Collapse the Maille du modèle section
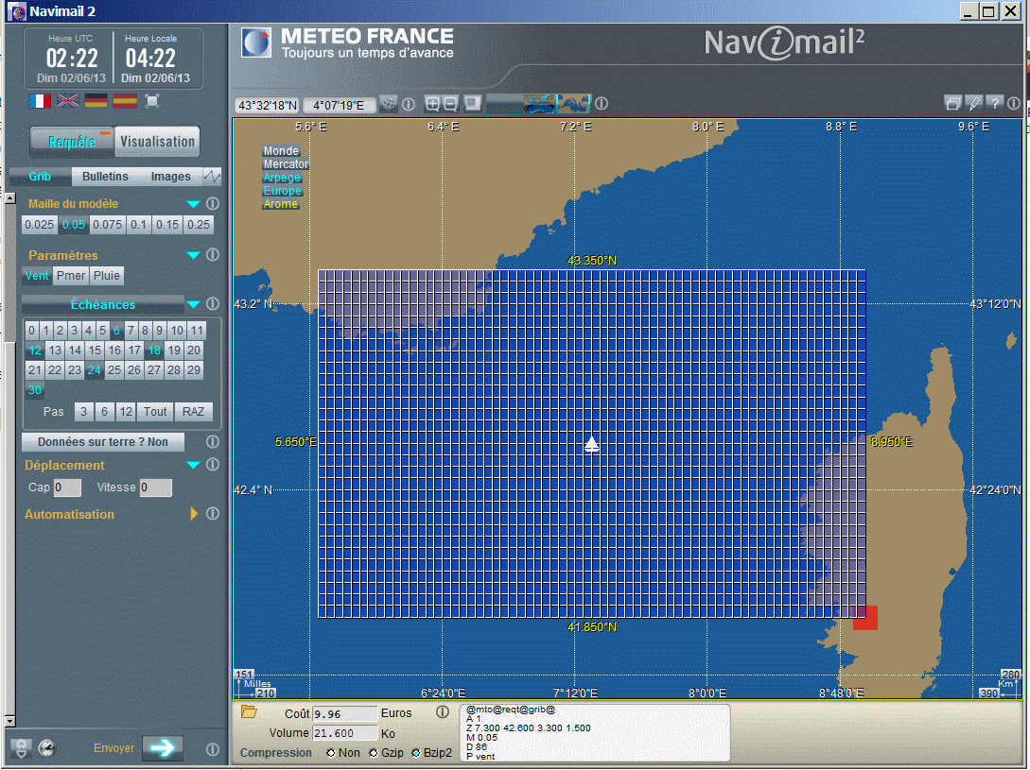This screenshot has width=1030, height=770. point(193,204)
